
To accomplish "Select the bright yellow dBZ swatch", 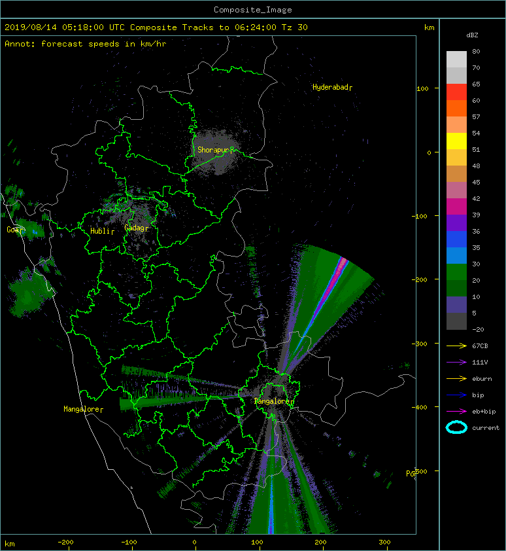I will tap(456, 141).
